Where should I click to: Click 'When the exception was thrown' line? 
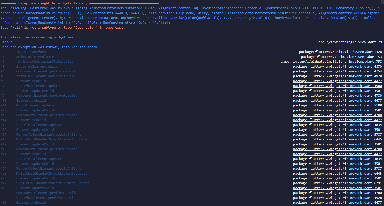tap(49, 47)
